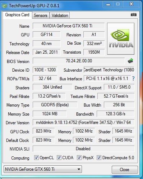Click the Default Clock row Shader 1645 MHz
This screenshot has height=179, width=143.
coord(123,140)
